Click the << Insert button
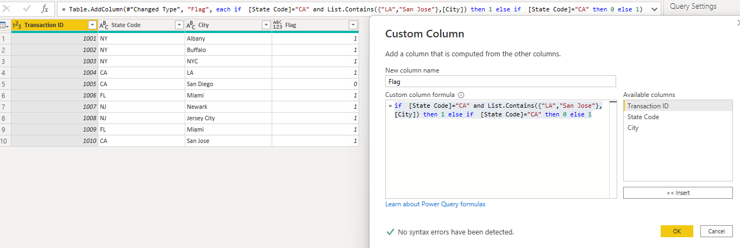The image size is (740, 248). [x=678, y=193]
